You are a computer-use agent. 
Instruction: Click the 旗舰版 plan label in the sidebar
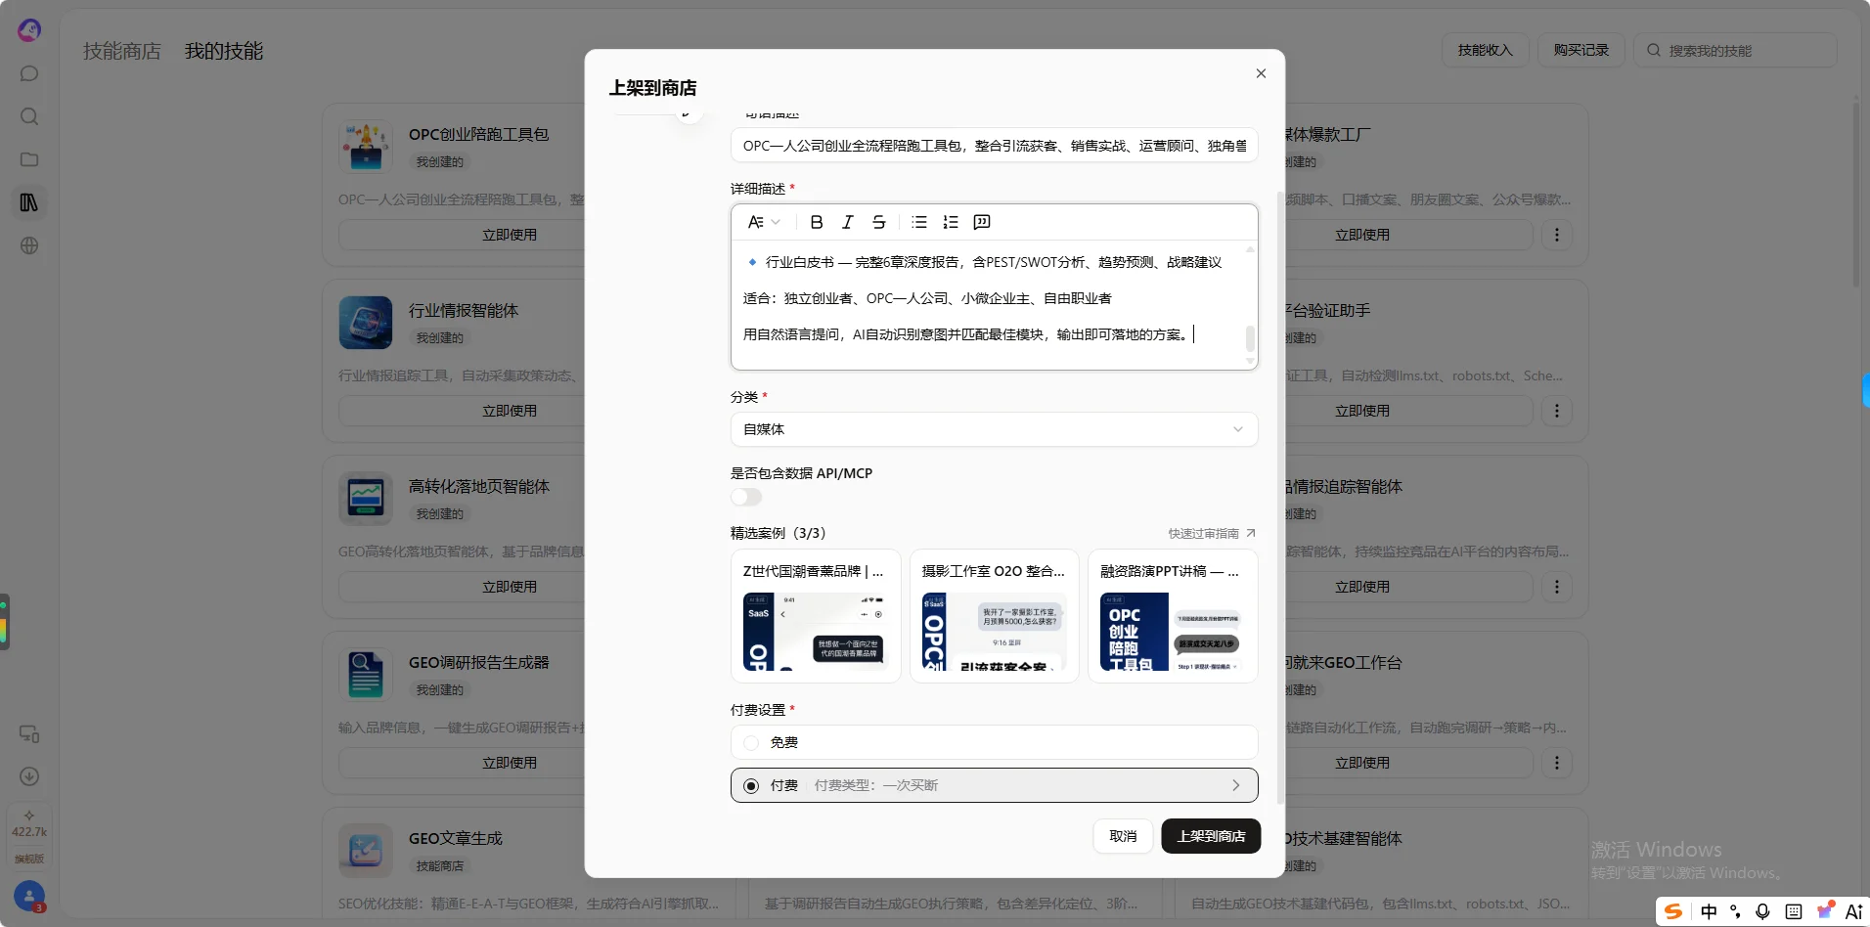pos(29,859)
